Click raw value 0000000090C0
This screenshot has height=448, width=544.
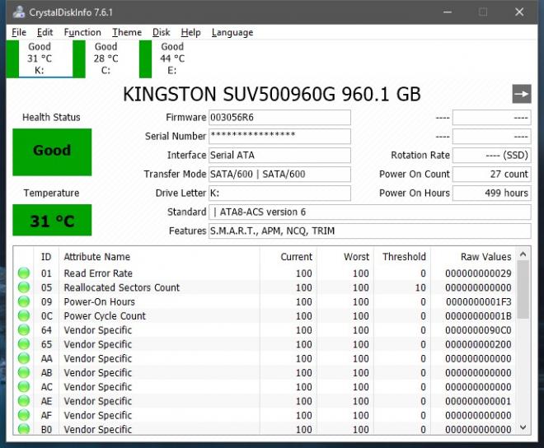tap(478, 330)
